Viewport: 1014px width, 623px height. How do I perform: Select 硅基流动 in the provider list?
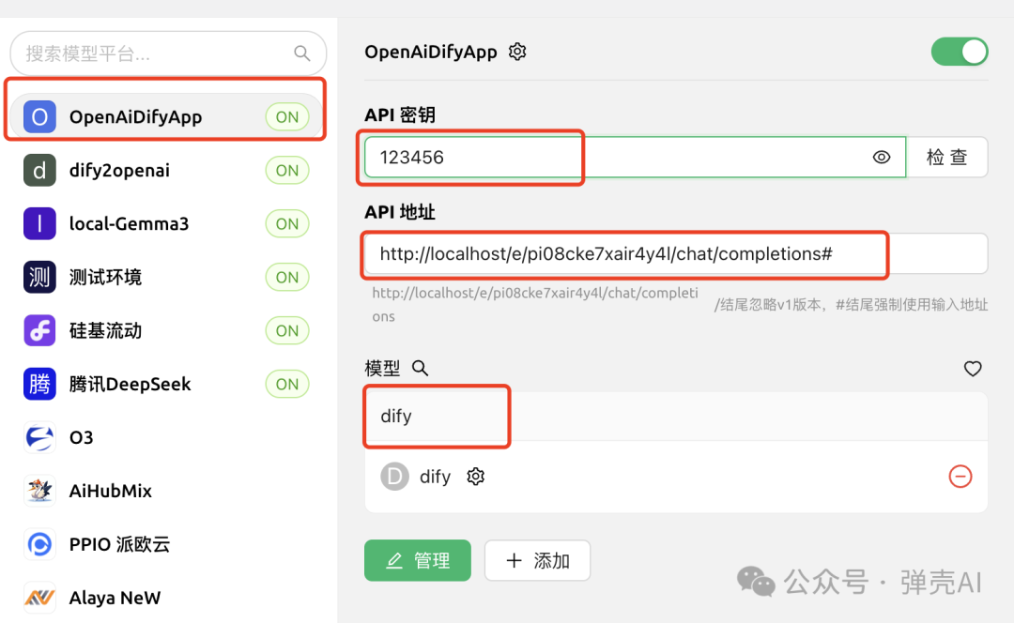tap(167, 331)
